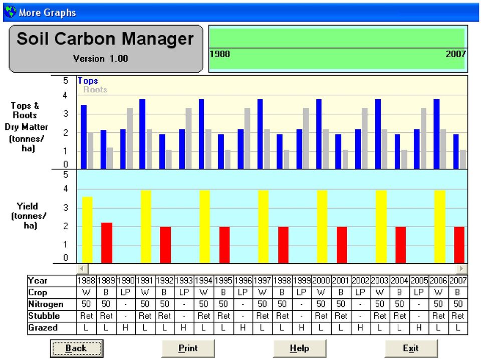
Task: Click the Crop cell LP under 1990
Action: click(126, 293)
